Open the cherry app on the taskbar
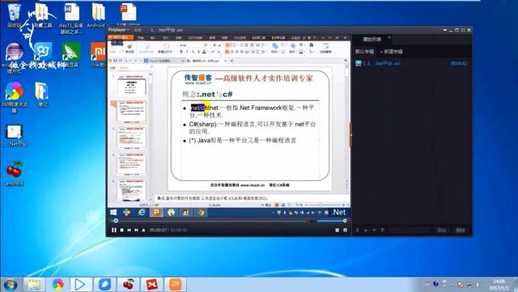The height and width of the screenshot is (292, 518). click(x=129, y=285)
